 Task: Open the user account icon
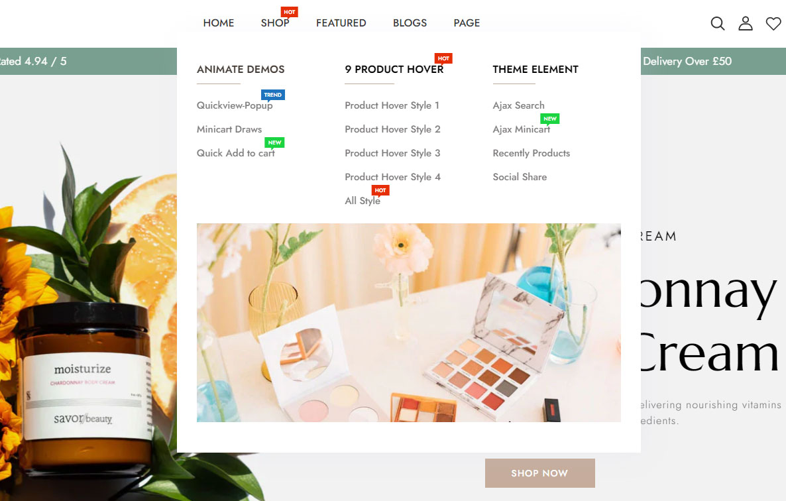coord(746,23)
